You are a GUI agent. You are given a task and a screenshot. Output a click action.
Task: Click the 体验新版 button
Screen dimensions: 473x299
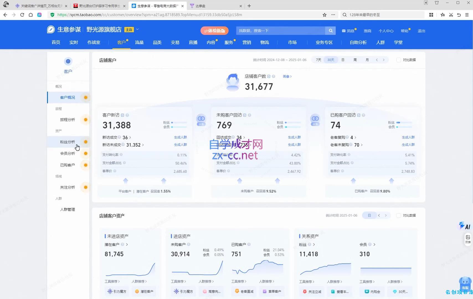[214, 31]
